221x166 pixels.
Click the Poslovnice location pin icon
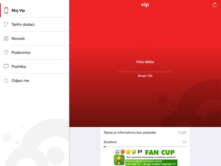coord(6,52)
